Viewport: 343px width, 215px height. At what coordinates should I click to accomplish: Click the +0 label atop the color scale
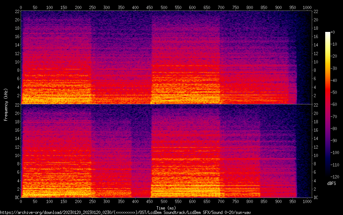tap(333, 32)
